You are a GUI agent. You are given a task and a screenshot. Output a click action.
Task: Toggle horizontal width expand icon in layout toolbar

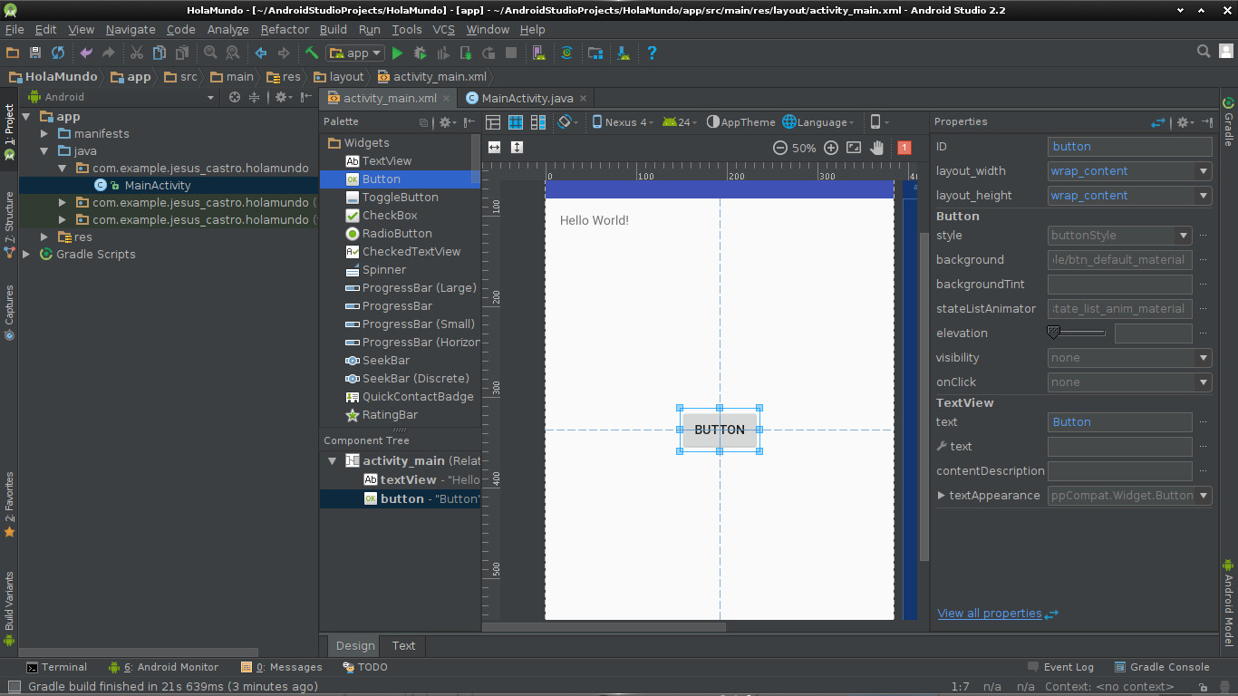[494, 148]
